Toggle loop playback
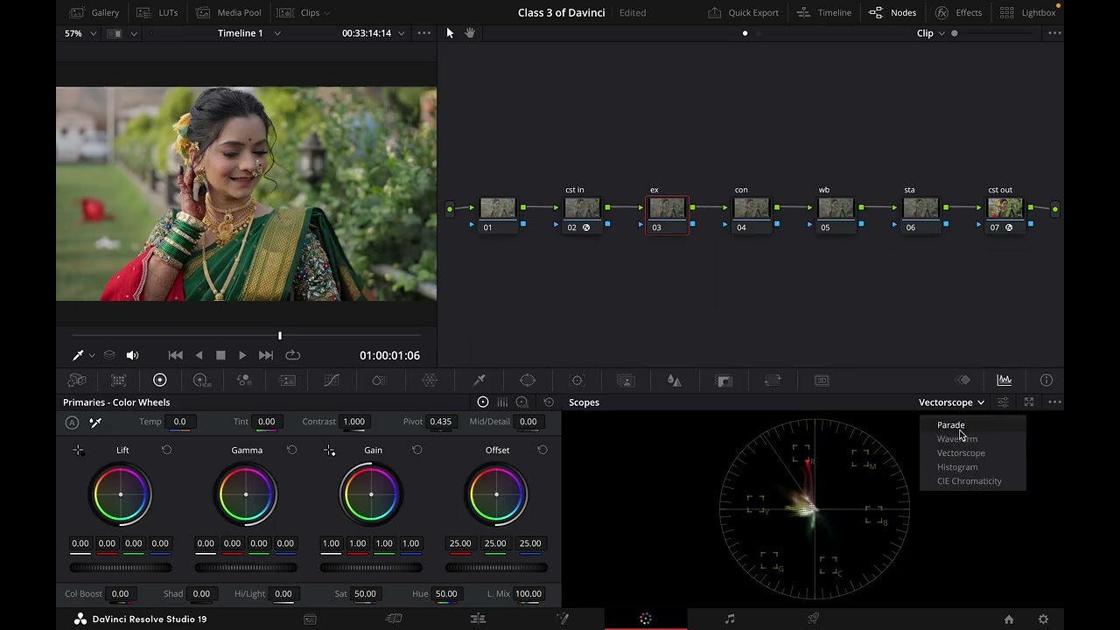The image size is (1120, 630). coord(293,355)
